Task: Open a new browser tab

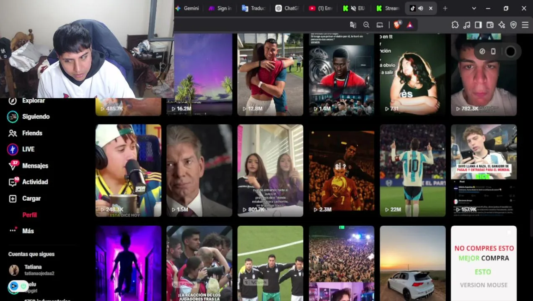Action: pyautogui.click(x=445, y=8)
